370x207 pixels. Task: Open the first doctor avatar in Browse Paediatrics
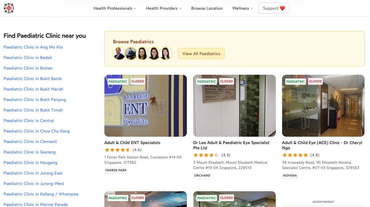point(119,53)
